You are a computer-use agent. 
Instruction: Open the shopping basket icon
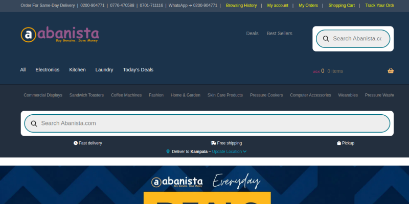pyautogui.click(x=391, y=71)
